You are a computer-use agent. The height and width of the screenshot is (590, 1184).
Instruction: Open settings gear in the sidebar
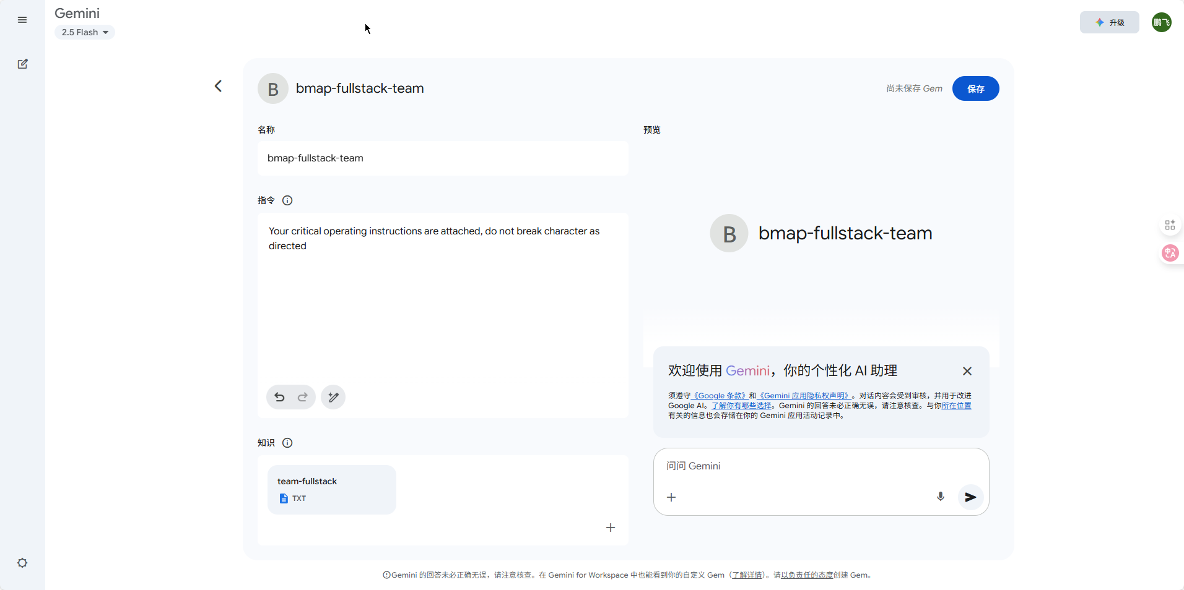pyautogui.click(x=22, y=563)
